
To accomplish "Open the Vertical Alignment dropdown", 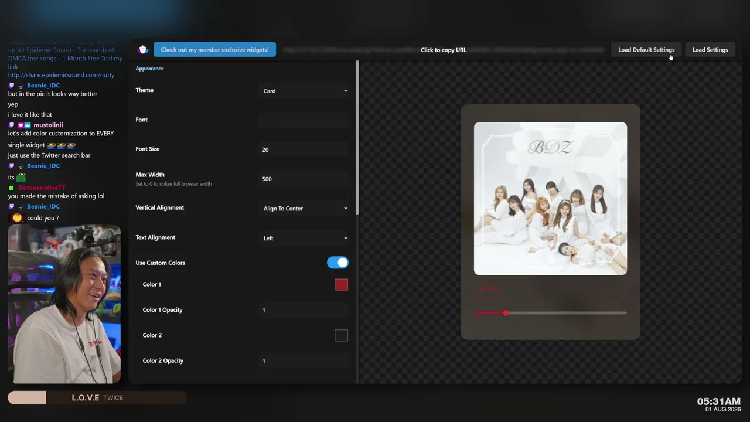I will pos(305,209).
